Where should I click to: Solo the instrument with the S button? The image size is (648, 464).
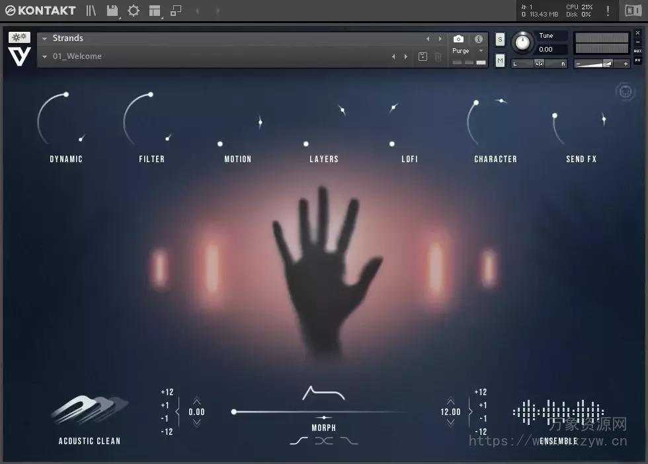pos(499,38)
